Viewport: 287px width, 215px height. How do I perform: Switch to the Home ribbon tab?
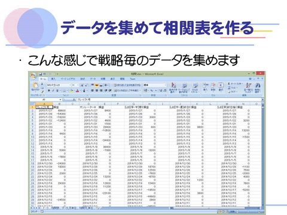click(43, 79)
